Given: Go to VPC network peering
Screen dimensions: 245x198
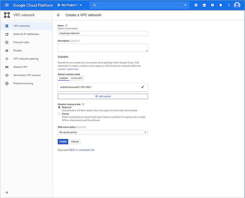Looking at the screenshot, I should coord(26,59).
